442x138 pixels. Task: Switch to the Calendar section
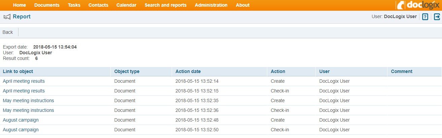[x=126, y=5]
